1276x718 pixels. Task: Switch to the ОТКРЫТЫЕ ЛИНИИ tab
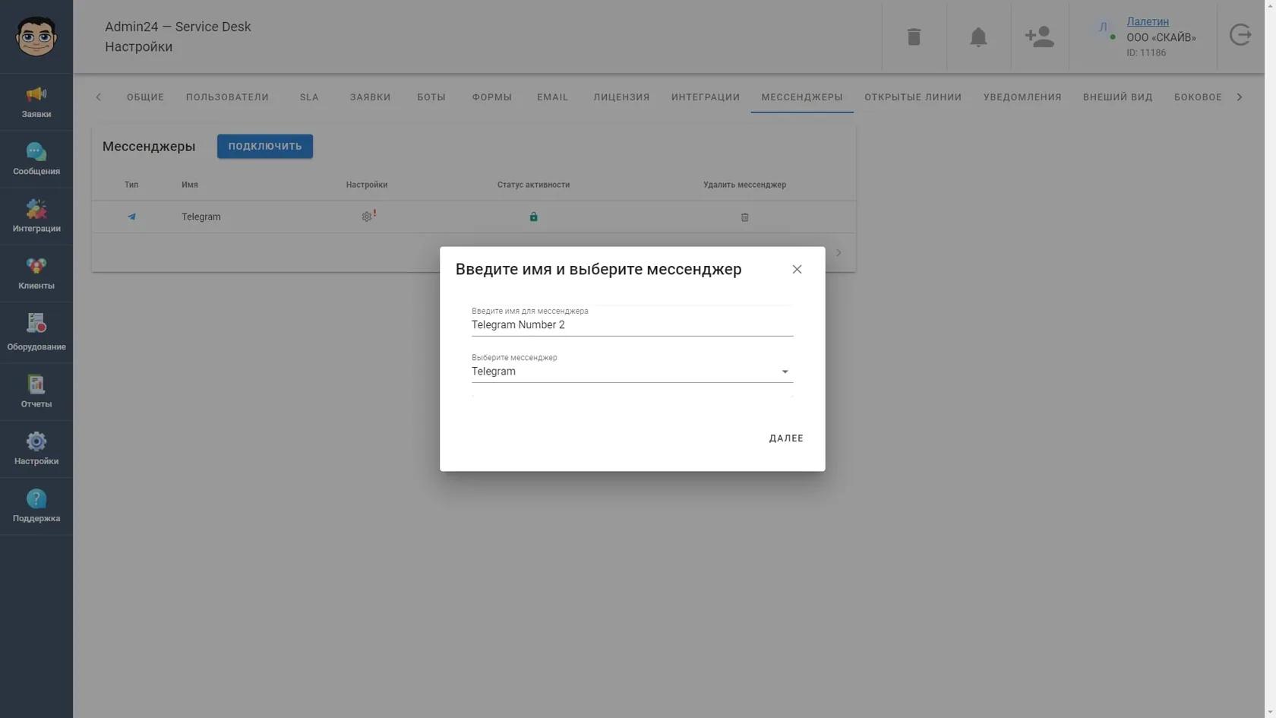pyautogui.click(x=913, y=97)
